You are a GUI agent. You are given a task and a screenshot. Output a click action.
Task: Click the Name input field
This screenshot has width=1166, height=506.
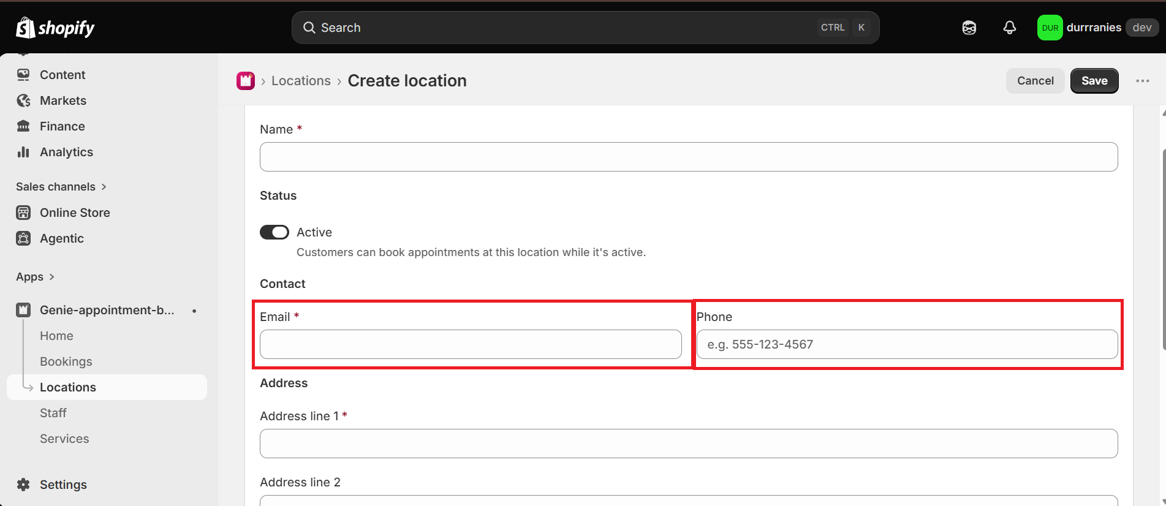[x=689, y=157]
